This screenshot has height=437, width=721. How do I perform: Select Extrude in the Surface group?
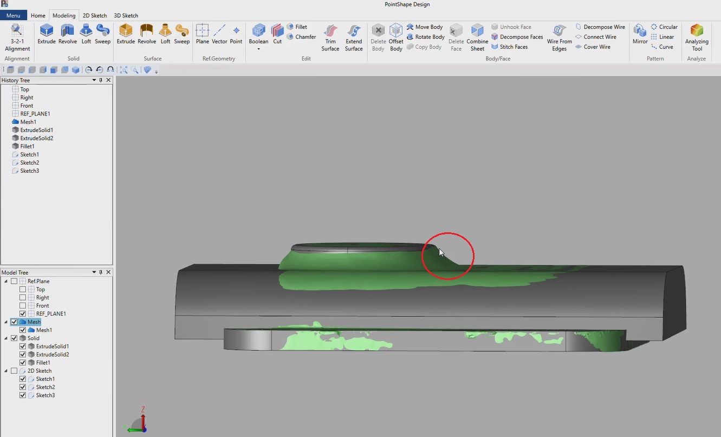click(x=126, y=34)
